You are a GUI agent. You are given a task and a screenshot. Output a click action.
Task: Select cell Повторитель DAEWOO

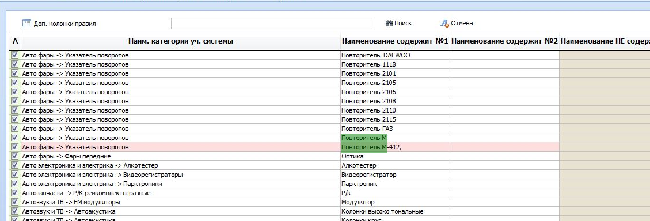click(x=395, y=55)
